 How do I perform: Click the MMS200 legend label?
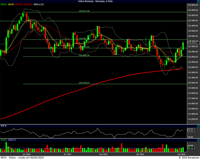coord(28,5)
